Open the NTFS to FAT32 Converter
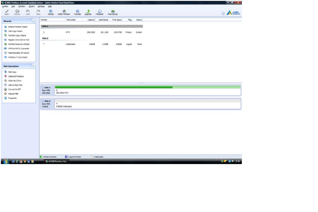The height and width of the screenshot is (212, 318). (x=17, y=49)
